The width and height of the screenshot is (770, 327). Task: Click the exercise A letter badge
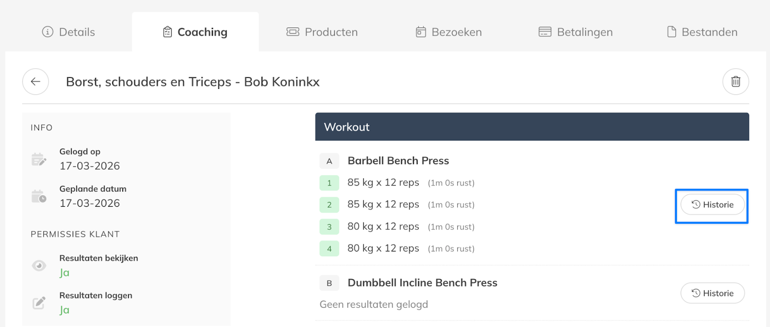click(329, 161)
